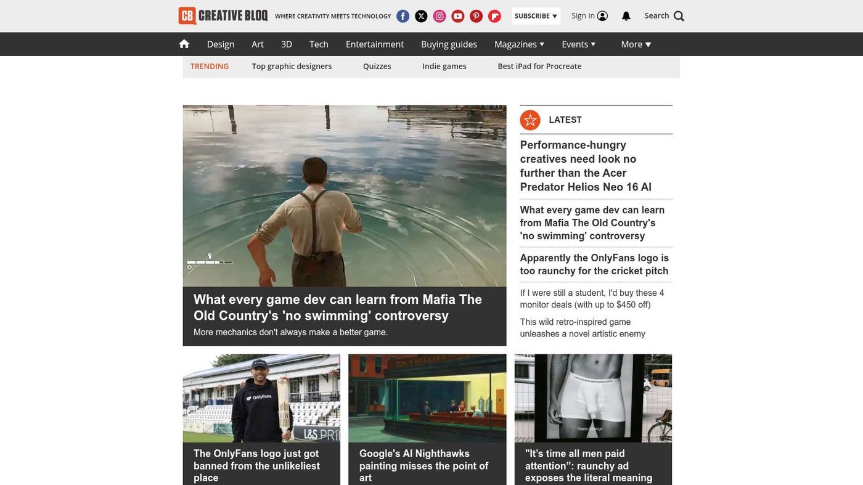
Task: Open the Flipboard social icon
Action: (x=494, y=16)
